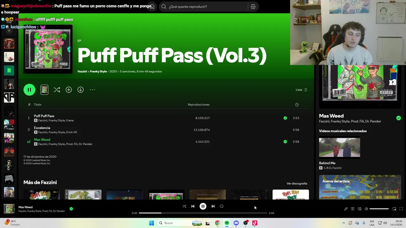Sort by the clock duration column header
The height and width of the screenshot is (228, 406).
pos(297,105)
